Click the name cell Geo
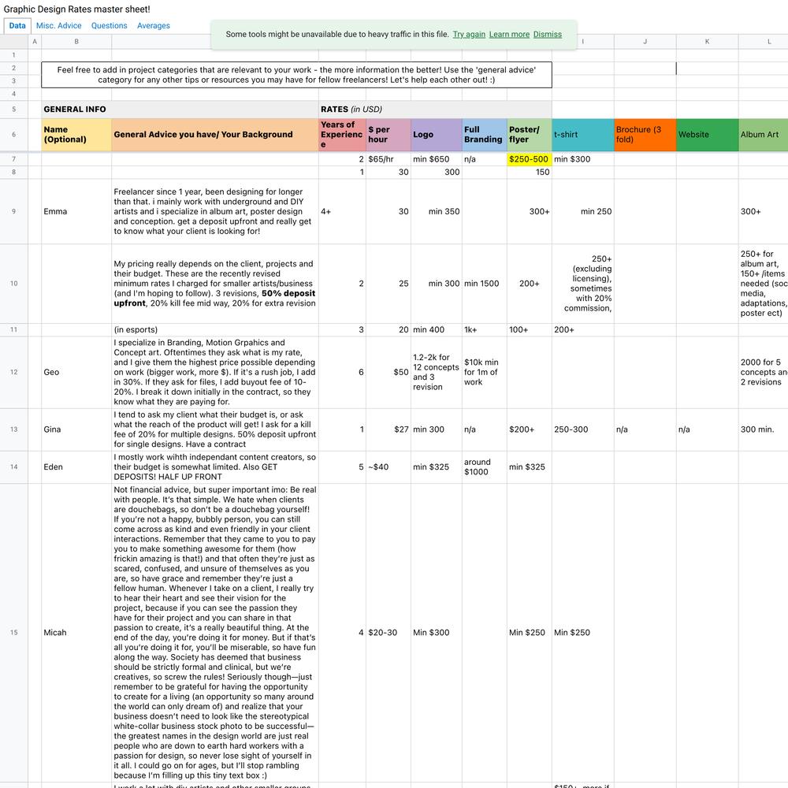Screen dimensions: 788x788 pos(76,372)
